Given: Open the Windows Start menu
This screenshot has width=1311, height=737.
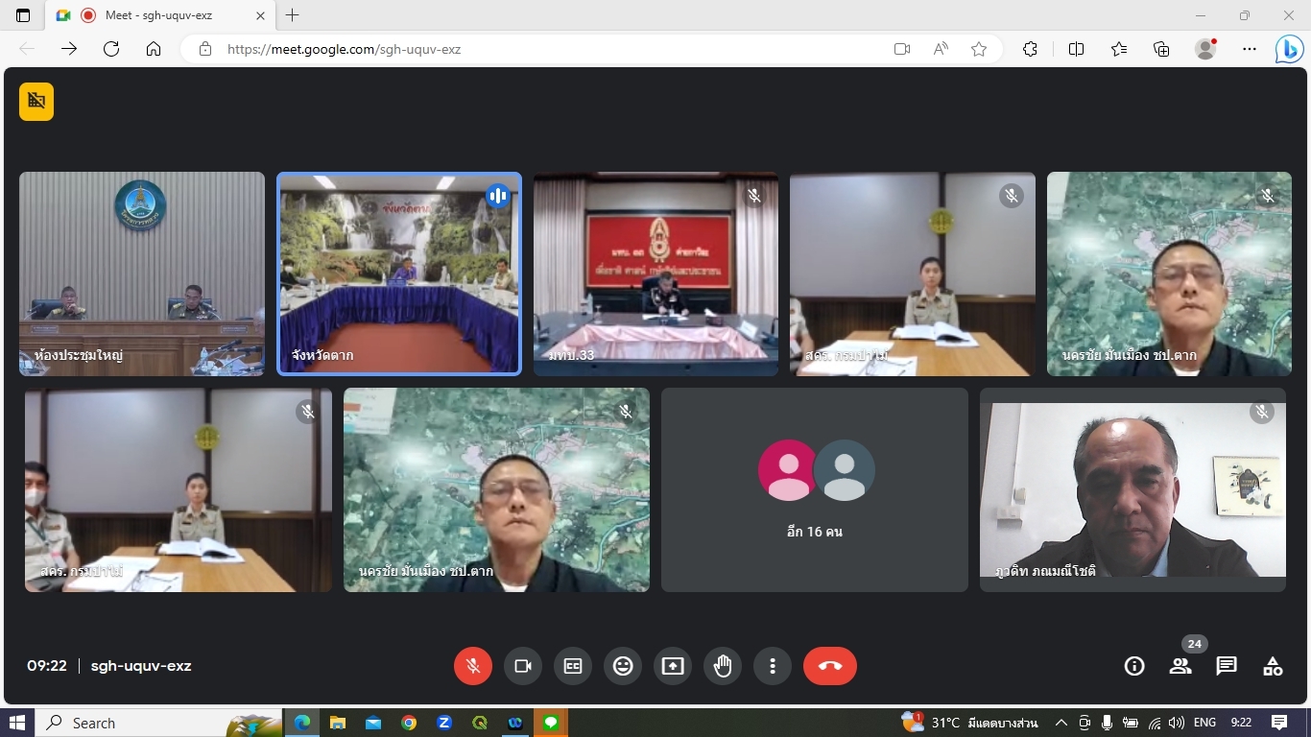Looking at the screenshot, I should tap(17, 723).
